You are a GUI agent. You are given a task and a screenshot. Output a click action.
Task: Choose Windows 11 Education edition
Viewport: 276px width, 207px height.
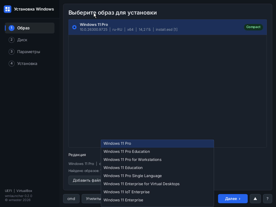pyautogui.click(x=157, y=168)
